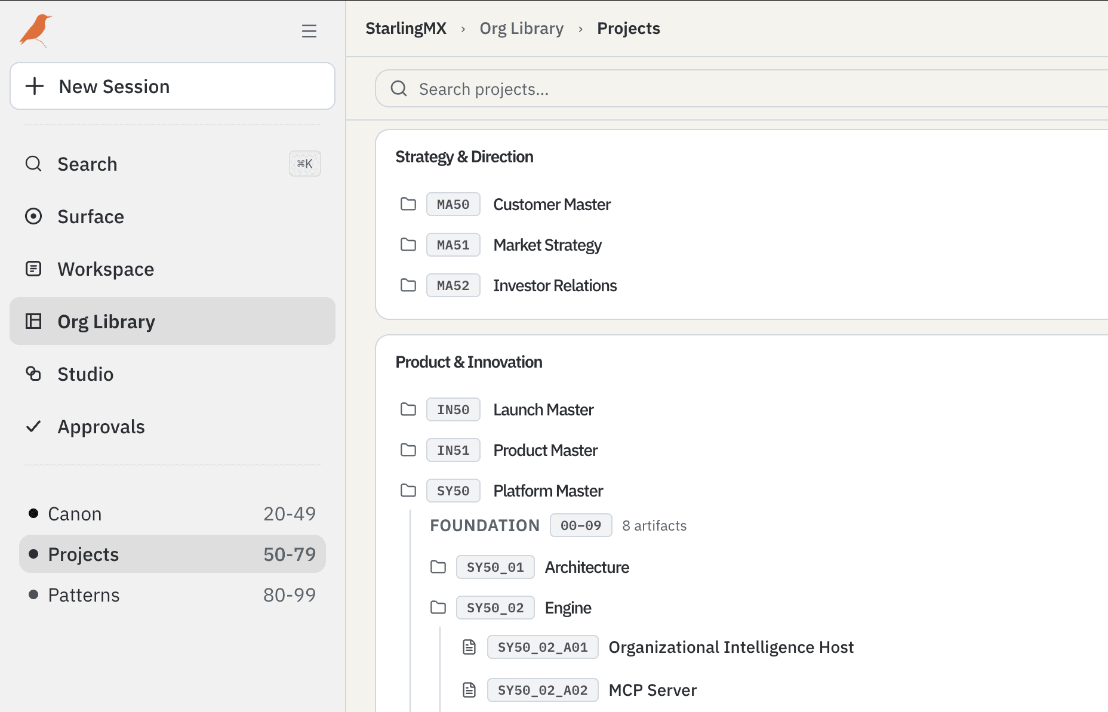
Task: Go to Workspace
Action: click(173, 269)
